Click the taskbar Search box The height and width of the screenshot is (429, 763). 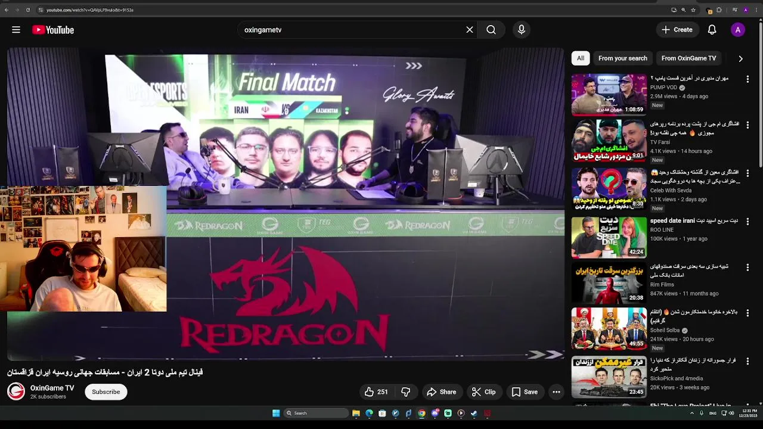pyautogui.click(x=316, y=413)
